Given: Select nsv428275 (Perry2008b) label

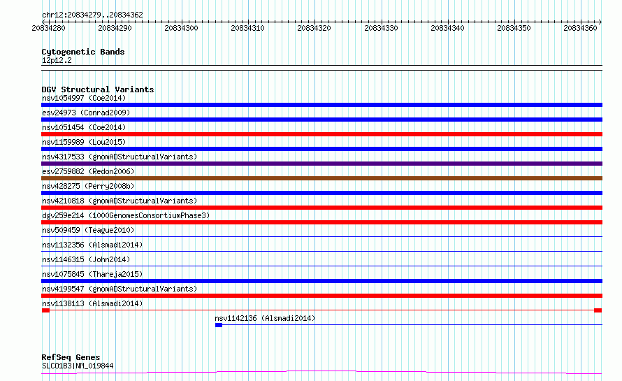Looking at the screenshot, I should [88, 186].
